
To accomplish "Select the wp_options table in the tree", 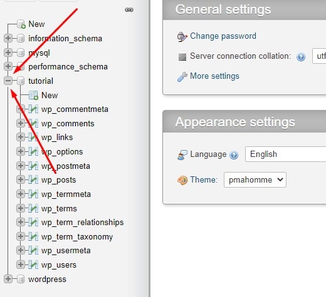I will point(62,152).
